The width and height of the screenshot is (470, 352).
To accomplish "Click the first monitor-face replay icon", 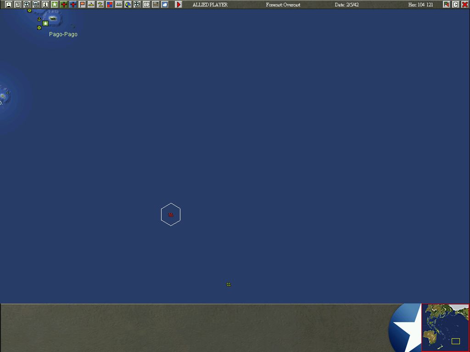I will [x=27, y=5].
